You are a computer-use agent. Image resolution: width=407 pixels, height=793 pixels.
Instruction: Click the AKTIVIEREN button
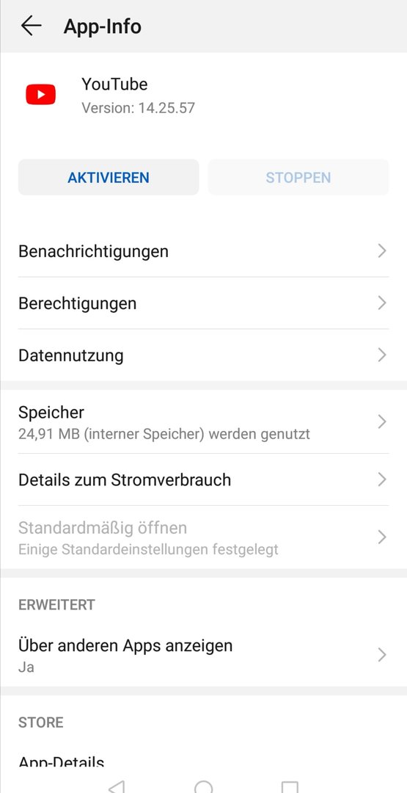(x=109, y=178)
